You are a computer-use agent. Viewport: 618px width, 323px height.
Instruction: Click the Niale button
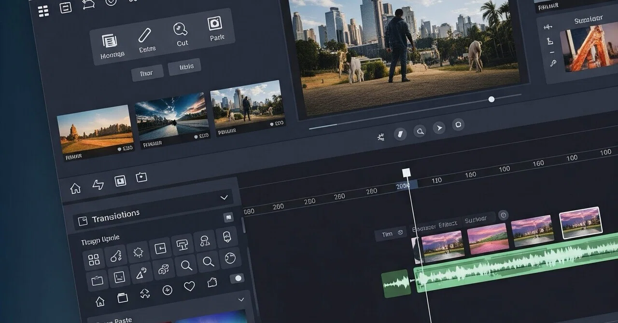[x=185, y=67]
